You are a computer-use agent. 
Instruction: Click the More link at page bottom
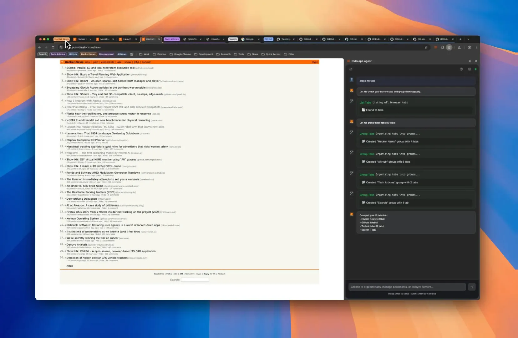click(69, 266)
